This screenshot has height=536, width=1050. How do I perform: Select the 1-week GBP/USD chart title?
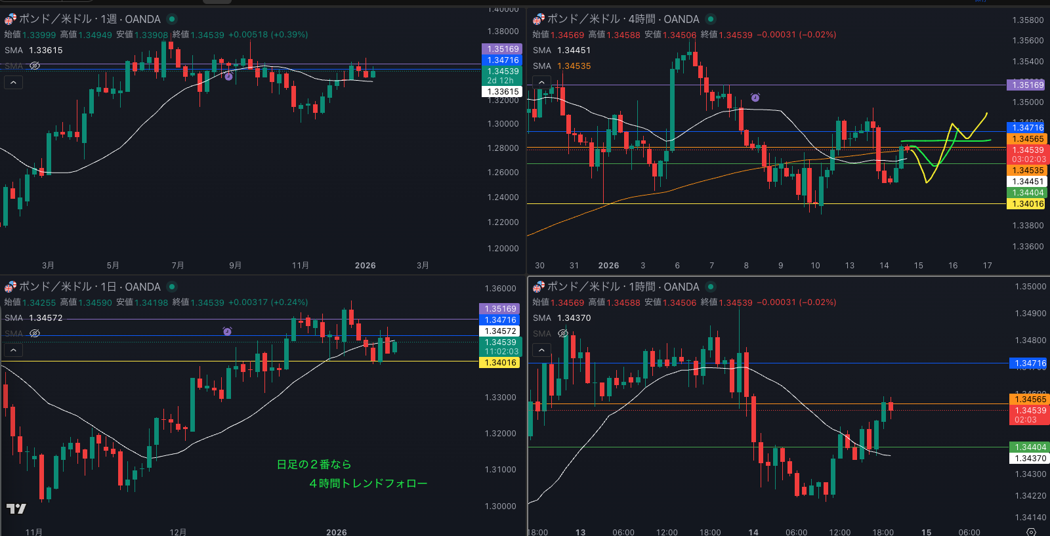pyautogui.click(x=89, y=19)
